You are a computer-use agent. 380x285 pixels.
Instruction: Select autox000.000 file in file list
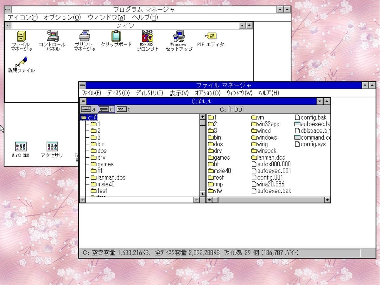(271, 164)
